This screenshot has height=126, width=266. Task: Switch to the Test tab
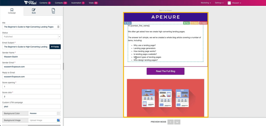[x=53, y=11]
